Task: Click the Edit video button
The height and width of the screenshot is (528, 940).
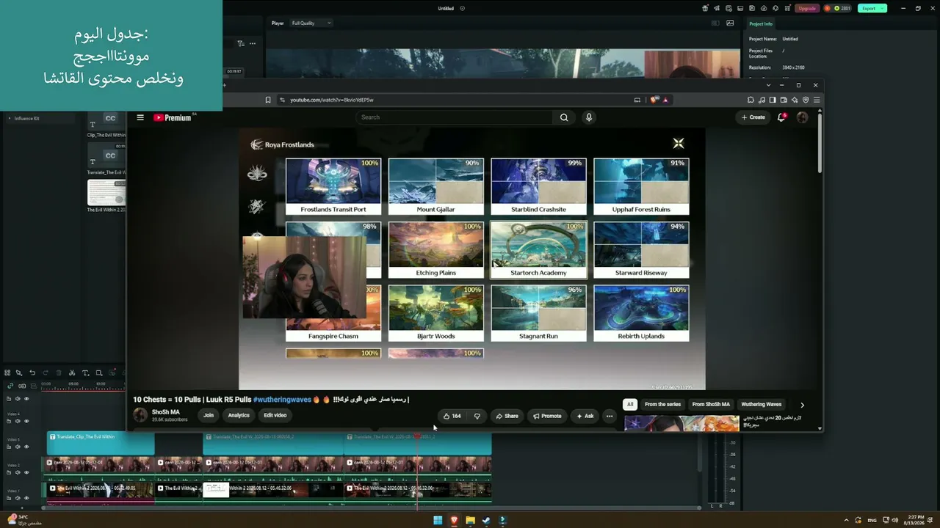Action: (275, 415)
